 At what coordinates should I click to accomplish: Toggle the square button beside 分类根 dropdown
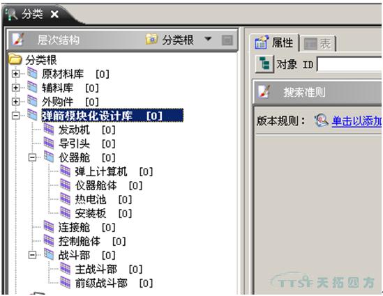click(x=227, y=40)
